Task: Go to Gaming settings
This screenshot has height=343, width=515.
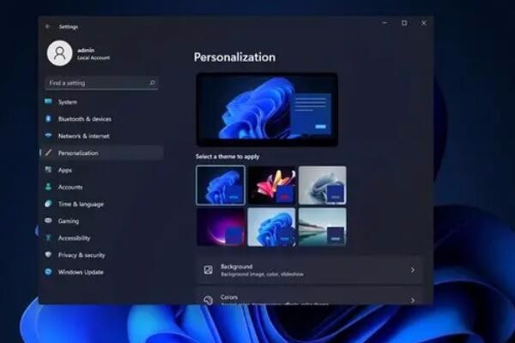Action: (102, 221)
